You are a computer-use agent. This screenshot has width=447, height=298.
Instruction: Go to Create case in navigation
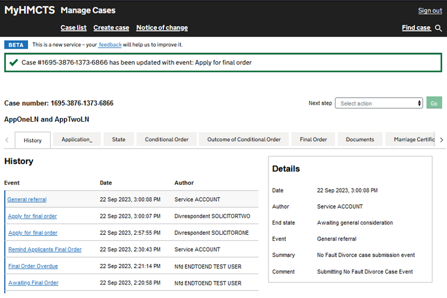(111, 27)
